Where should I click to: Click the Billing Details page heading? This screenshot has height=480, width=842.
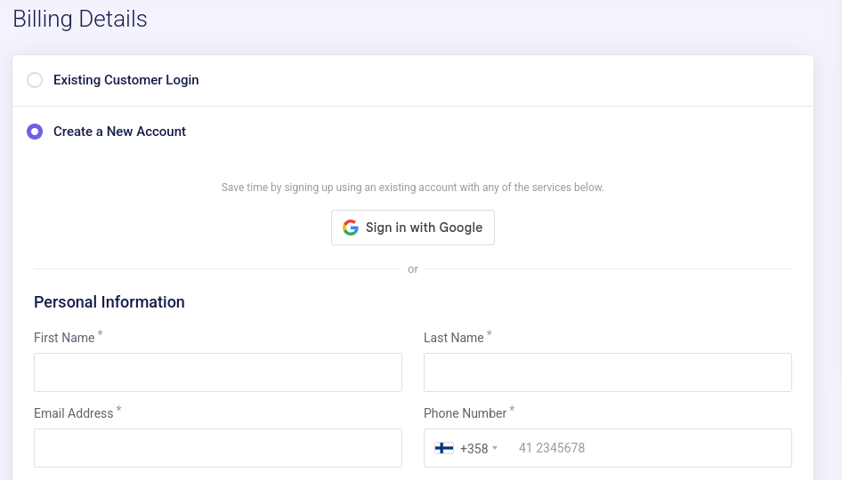80,19
